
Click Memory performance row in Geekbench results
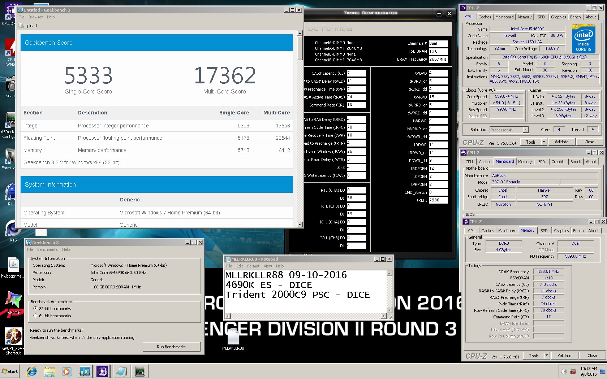click(x=157, y=150)
